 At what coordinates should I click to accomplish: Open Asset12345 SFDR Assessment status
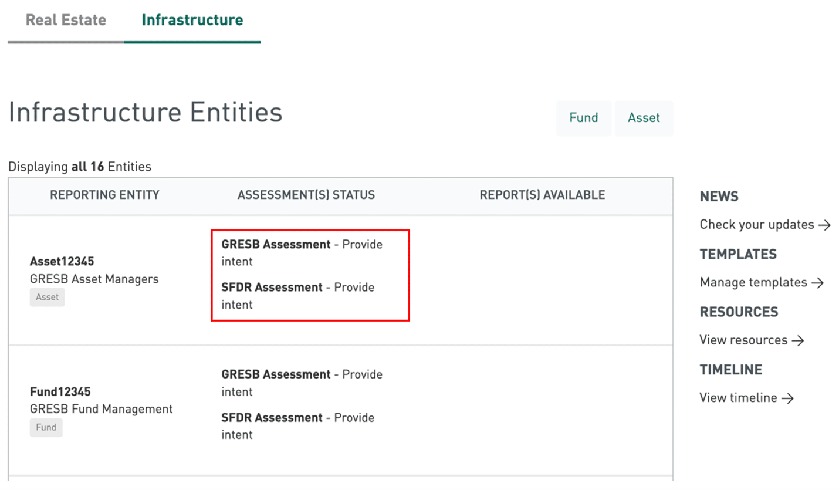click(272, 288)
